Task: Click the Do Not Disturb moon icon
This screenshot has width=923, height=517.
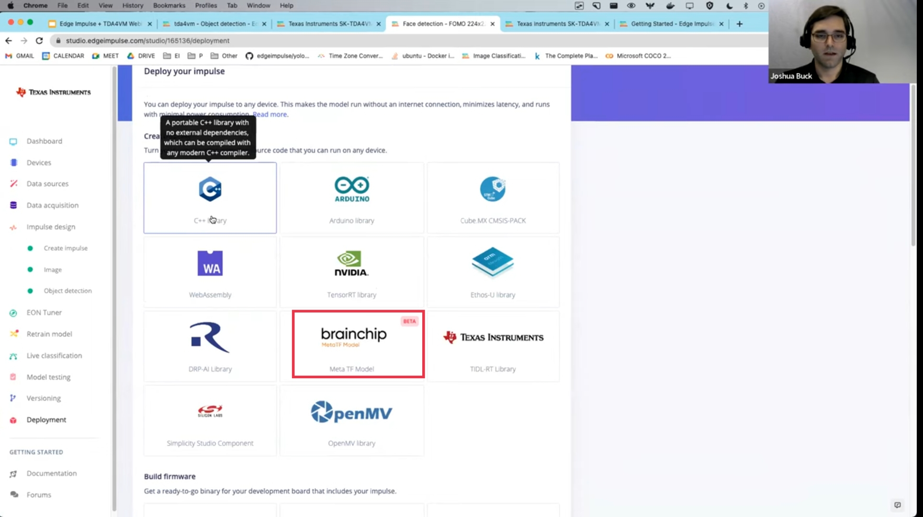Action: pyautogui.click(x=729, y=6)
